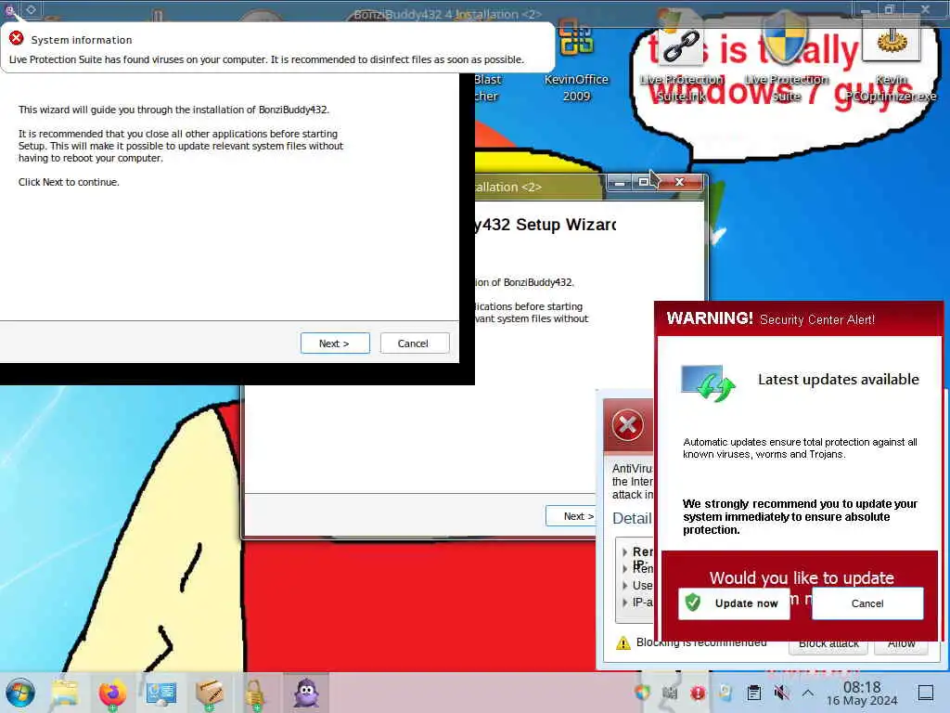Viewport: 950px width, 713px height.
Task: Restore the top BonziBuddy432 Installation window
Action: [890, 9]
